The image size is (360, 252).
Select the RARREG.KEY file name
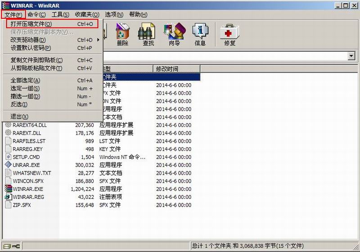tap(27, 149)
